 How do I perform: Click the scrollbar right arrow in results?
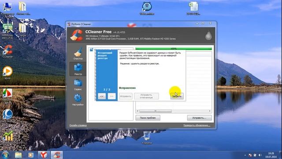210,111
